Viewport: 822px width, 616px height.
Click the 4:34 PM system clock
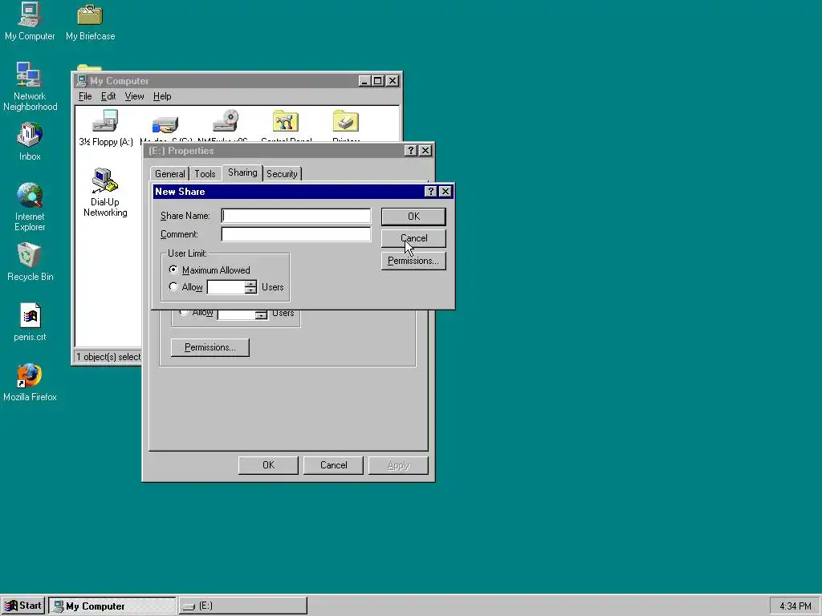[796, 606]
